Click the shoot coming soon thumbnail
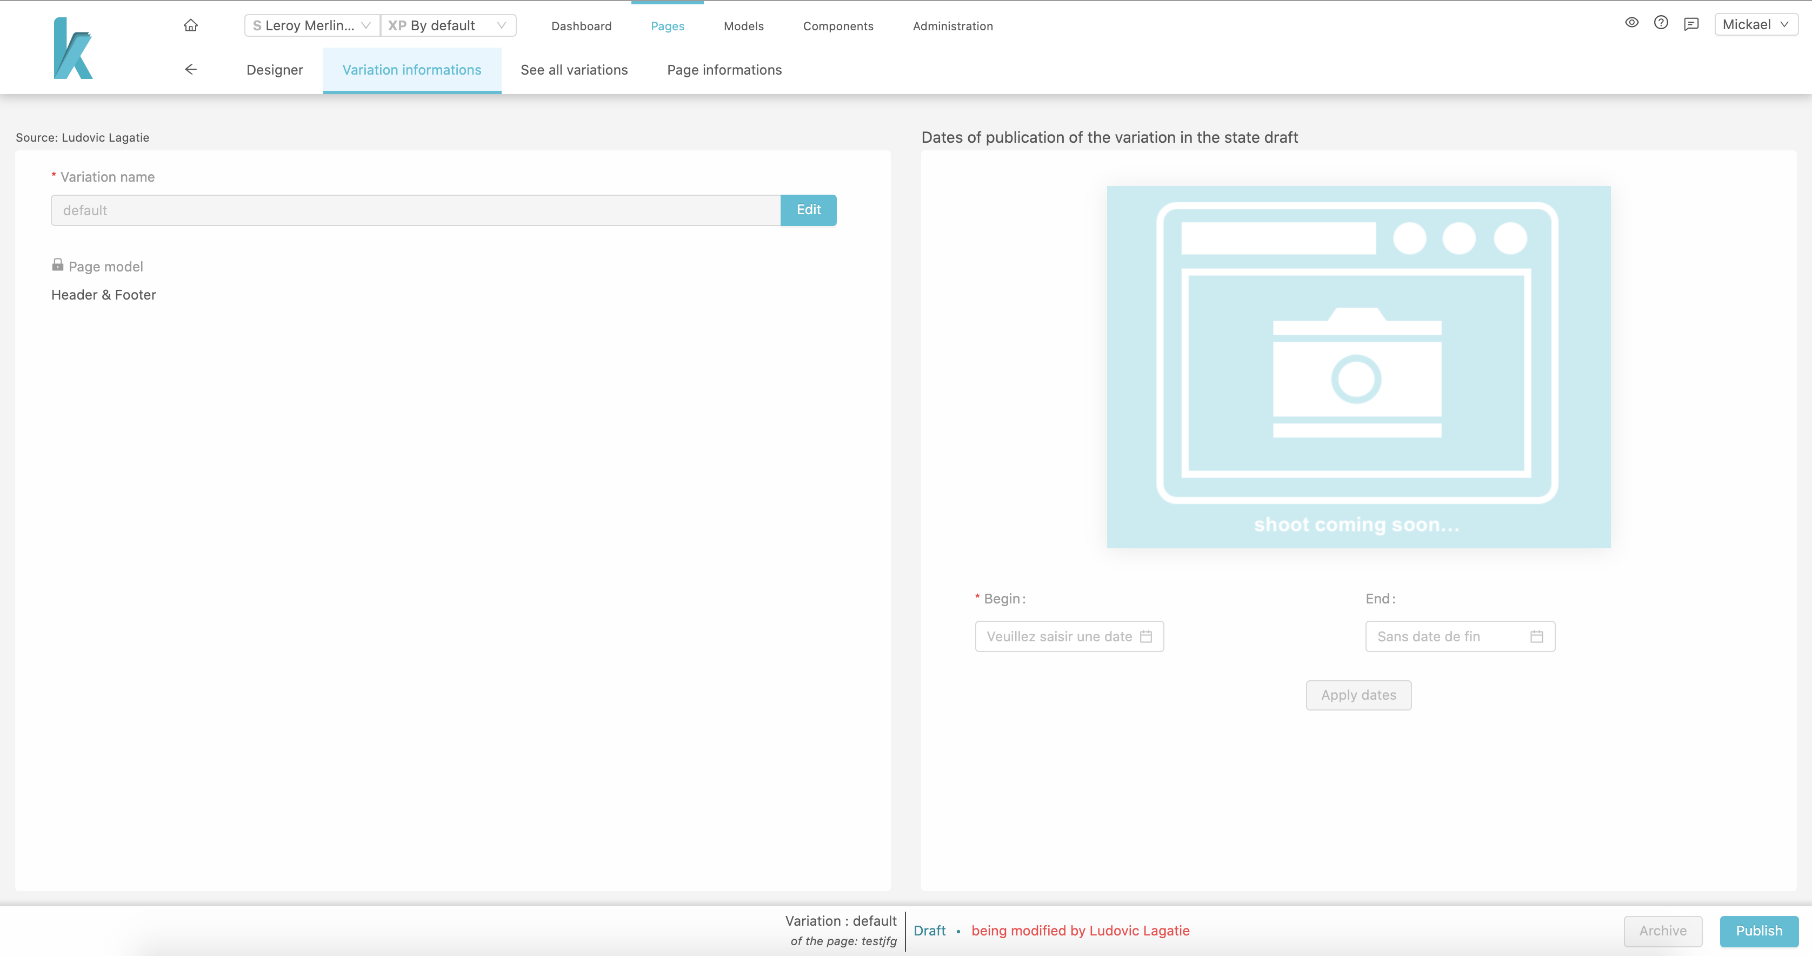The image size is (1812, 956). 1358,366
